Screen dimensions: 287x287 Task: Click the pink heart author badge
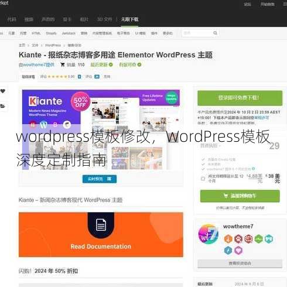point(238,250)
